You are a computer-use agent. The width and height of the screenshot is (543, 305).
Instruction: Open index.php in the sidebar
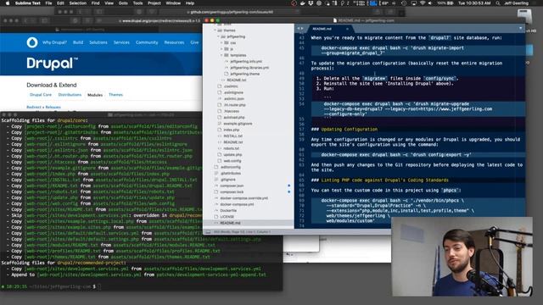click(x=231, y=130)
